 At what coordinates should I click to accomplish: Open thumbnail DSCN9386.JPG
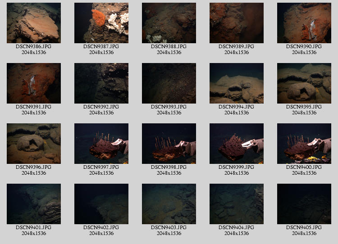pyautogui.click(x=34, y=23)
